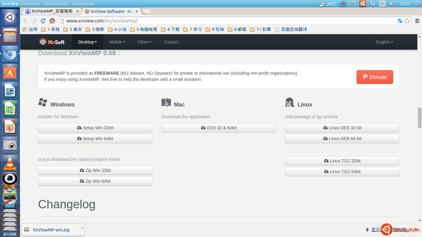The height and width of the screenshot is (237, 422).
Task: Download Linux DEB 64-bit package
Action: pyautogui.click(x=342, y=139)
